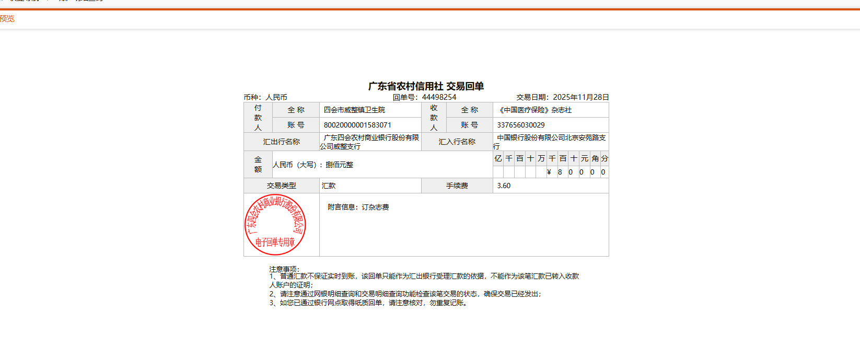Click payee name 《中国医疗保险》杂志社
Screen dimensions: 860x357
pos(534,110)
